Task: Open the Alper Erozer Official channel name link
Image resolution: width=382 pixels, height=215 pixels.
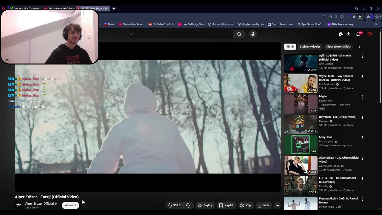Action: click(39, 204)
